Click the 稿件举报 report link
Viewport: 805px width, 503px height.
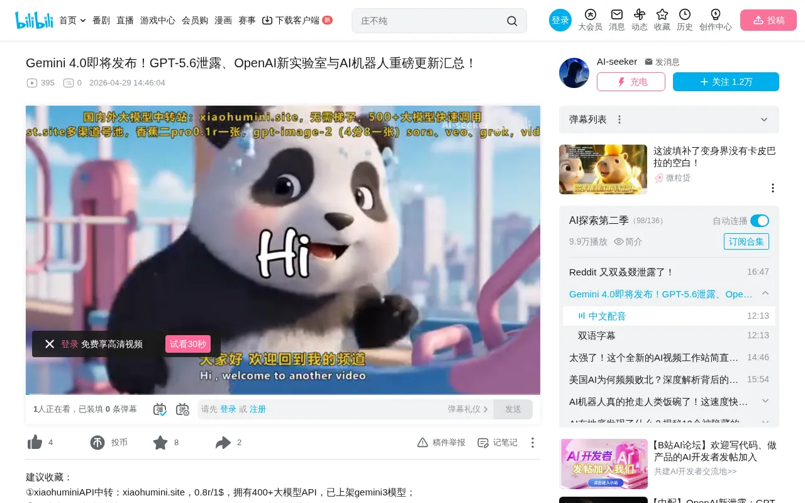[x=441, y=443]
